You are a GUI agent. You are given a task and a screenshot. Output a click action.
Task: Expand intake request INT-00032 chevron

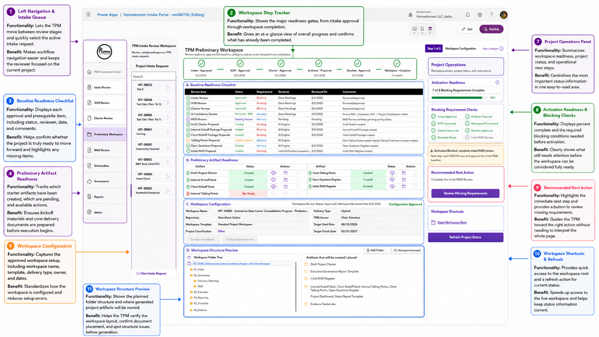(x=168, y=87)
